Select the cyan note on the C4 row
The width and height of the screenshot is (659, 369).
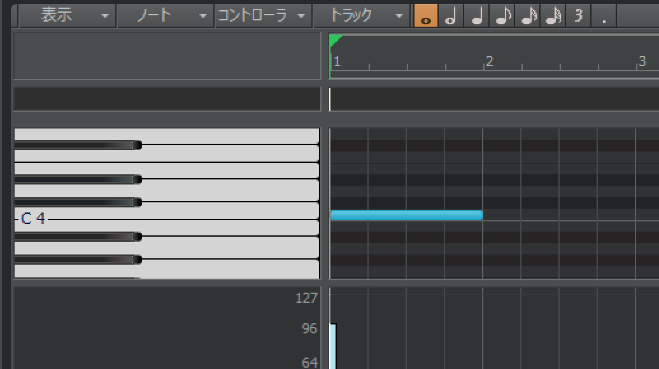coord(406,215)
